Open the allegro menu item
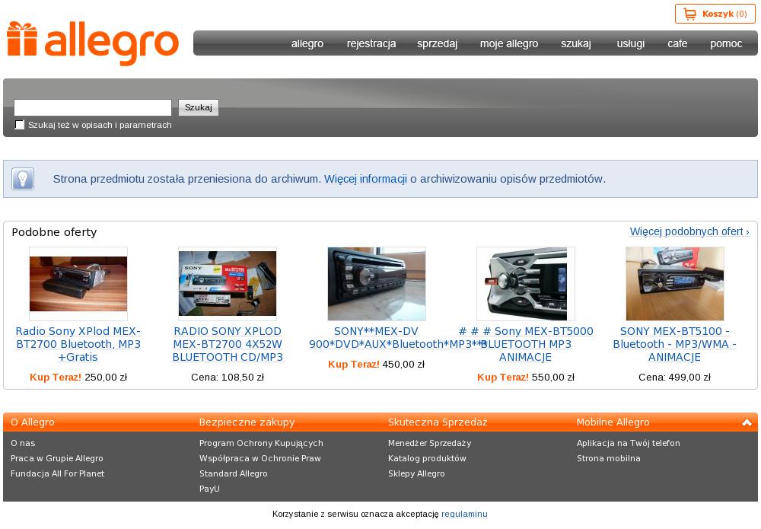 pos(307,43)
